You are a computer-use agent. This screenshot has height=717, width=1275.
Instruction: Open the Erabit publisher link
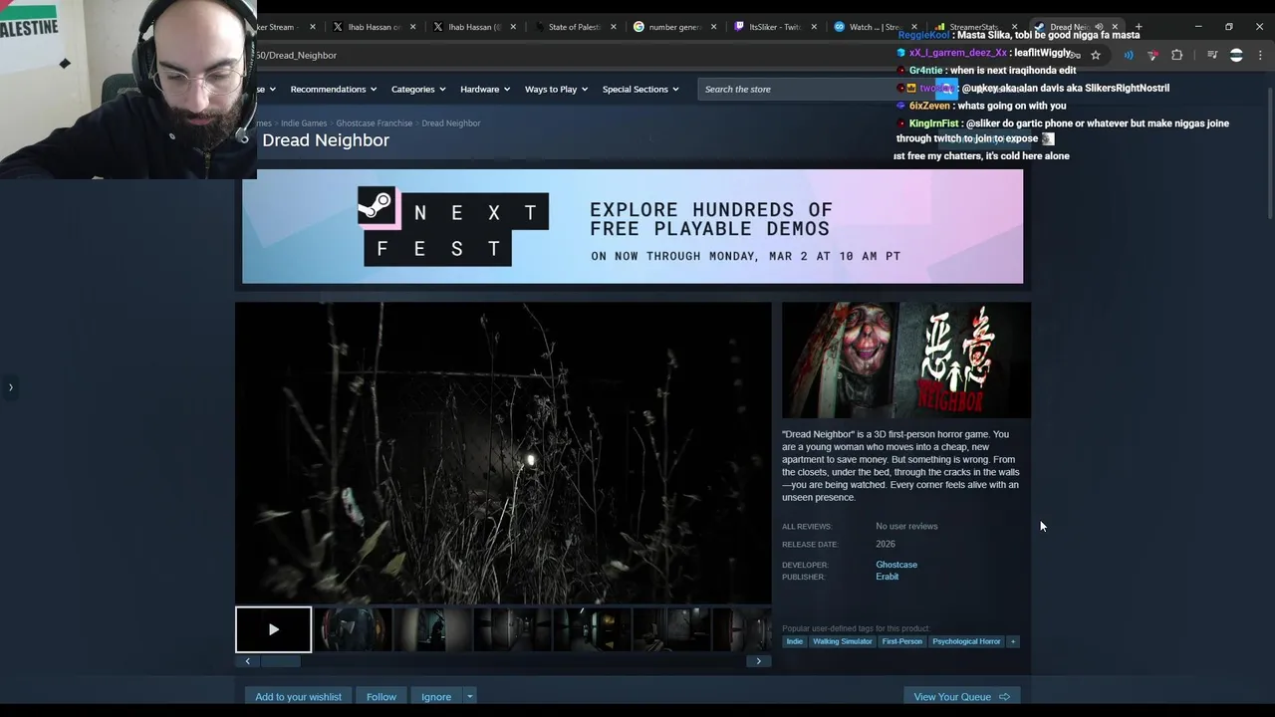[x=887, y=577]
